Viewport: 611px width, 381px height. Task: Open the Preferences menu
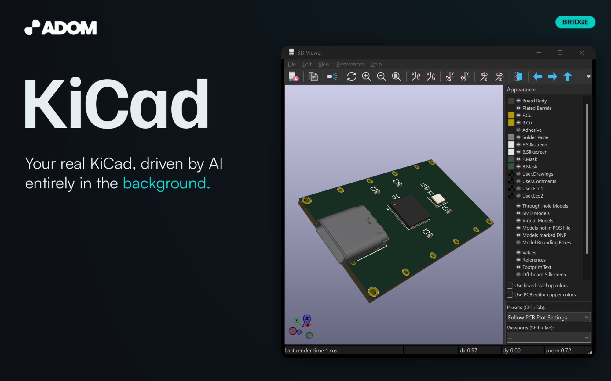(x=350, y=64)
